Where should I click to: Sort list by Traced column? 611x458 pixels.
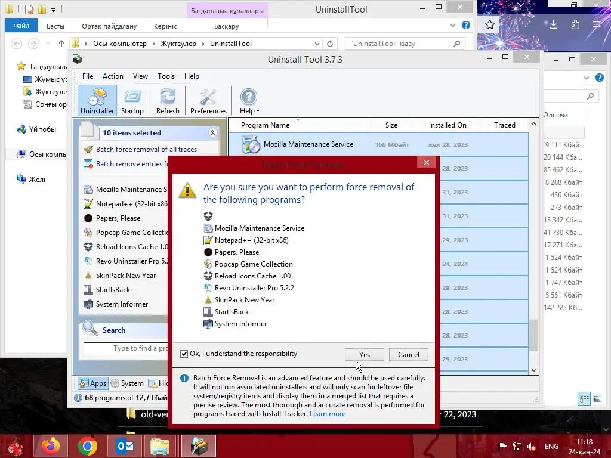(504, 125)
